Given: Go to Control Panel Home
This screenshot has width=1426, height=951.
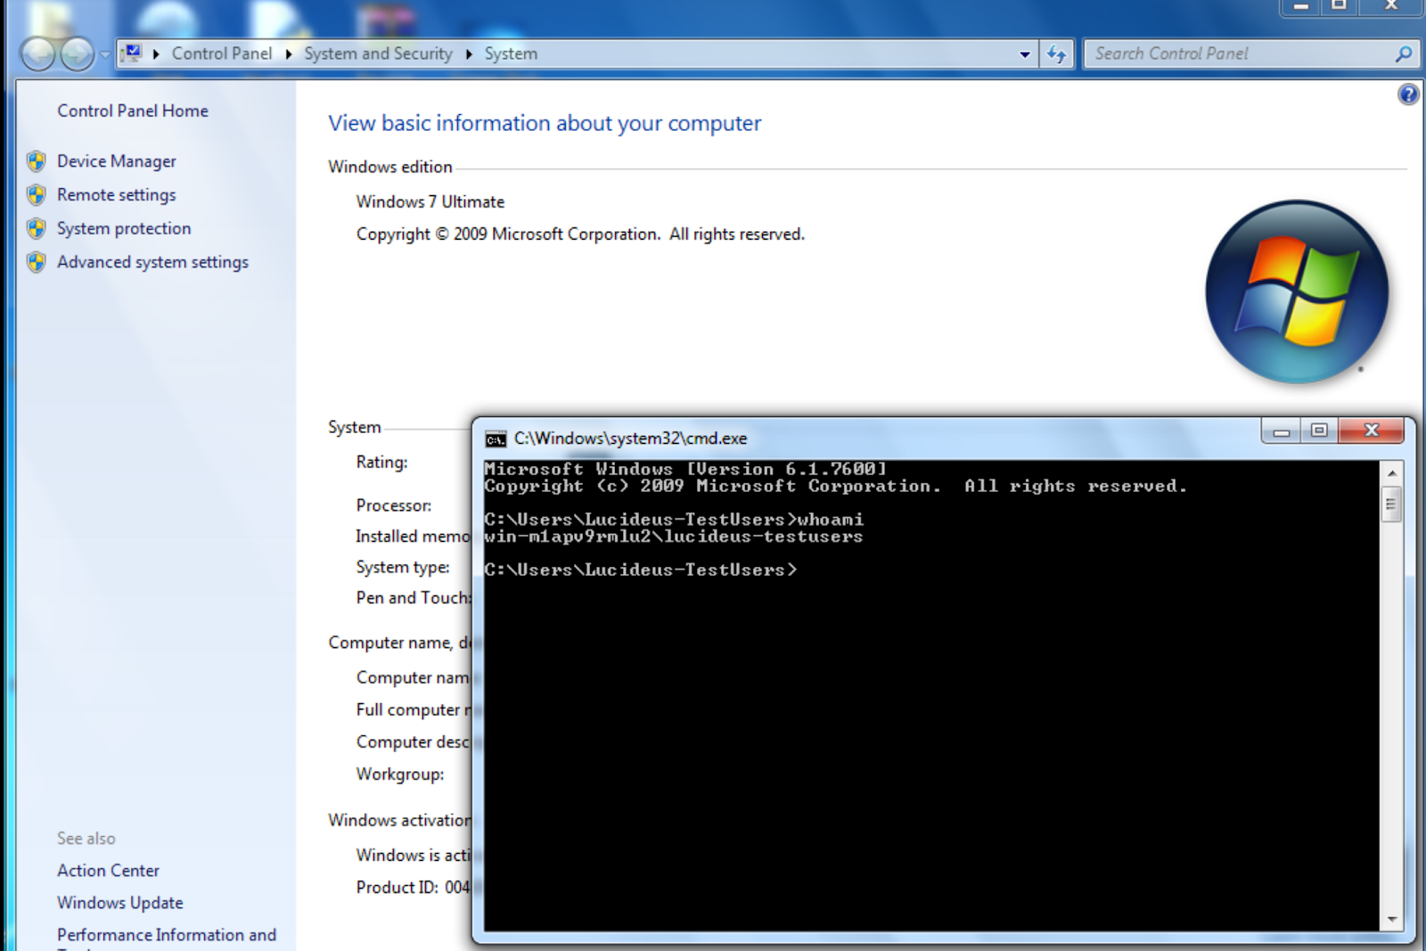Looking at the screenshot, I should coord(133,111).
